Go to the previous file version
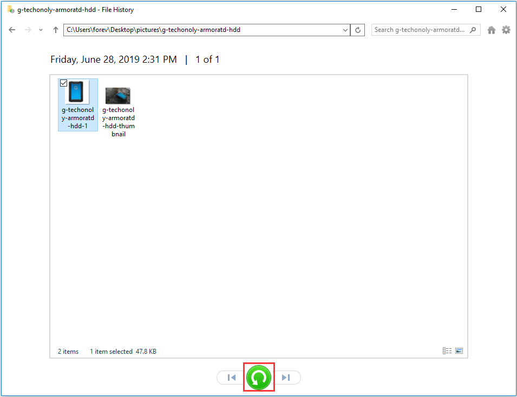The image size is (517, 397). [232, 377]
